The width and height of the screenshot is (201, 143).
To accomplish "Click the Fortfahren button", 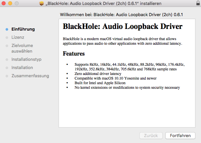I will click(180, 135).
